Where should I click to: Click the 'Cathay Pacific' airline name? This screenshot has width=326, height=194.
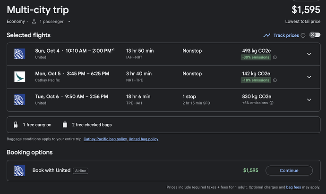pyautogui.click(x=47, y=80)
